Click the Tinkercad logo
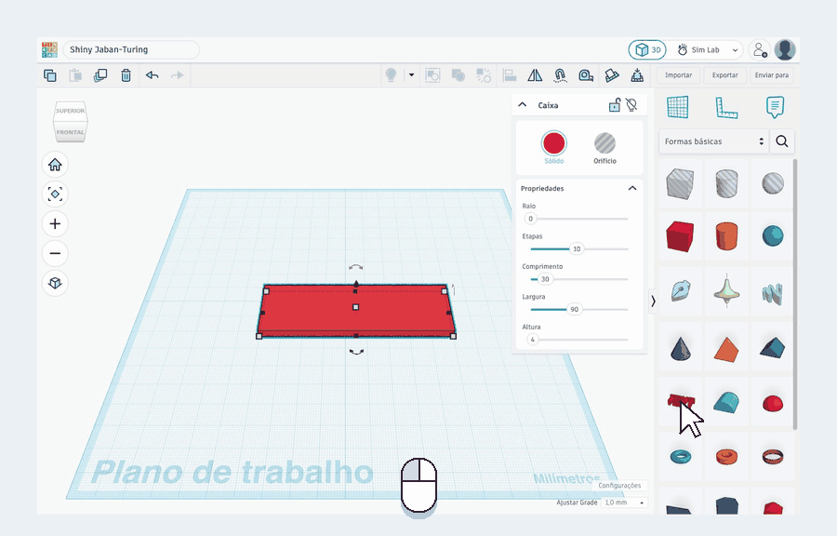 tap(49, 49)
